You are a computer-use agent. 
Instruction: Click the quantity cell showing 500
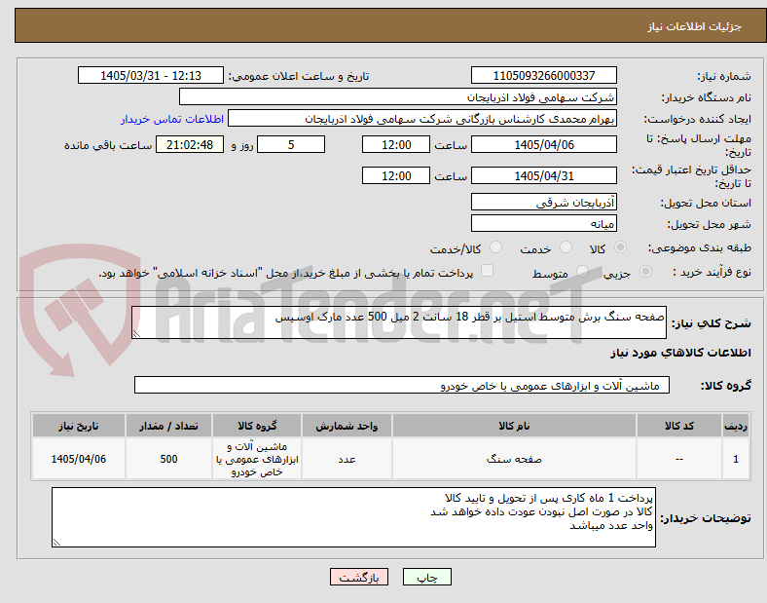pyautogui.click(x=168, y=459)
